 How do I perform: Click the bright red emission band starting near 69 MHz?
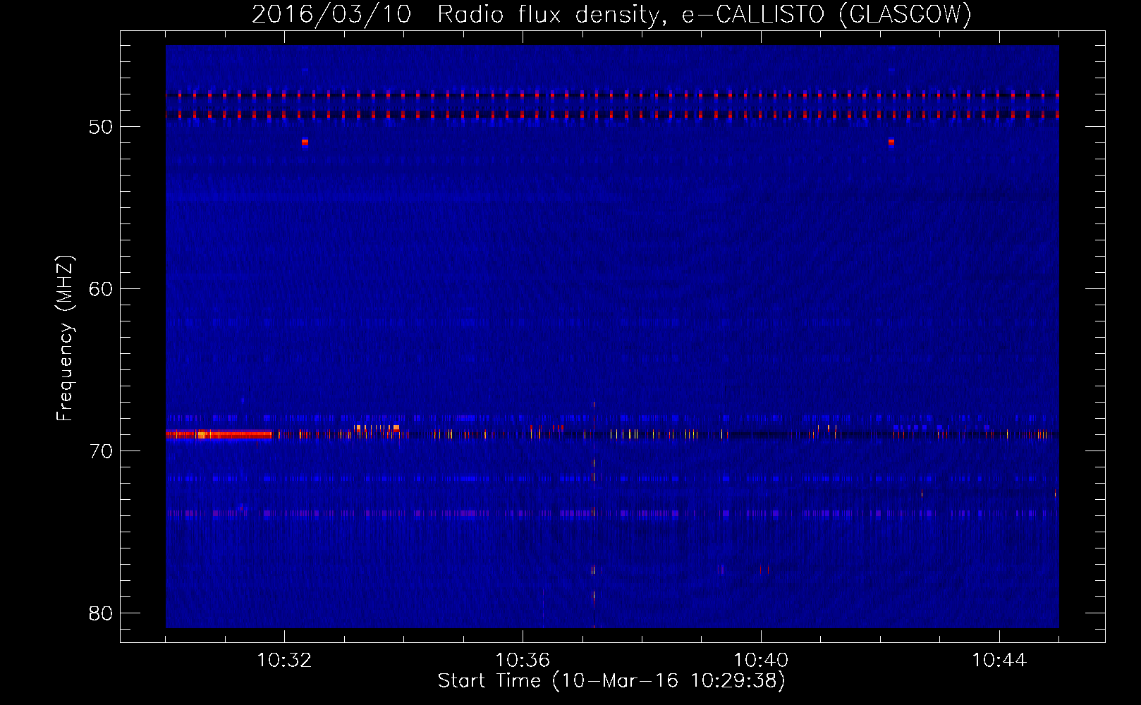coord(219,434)
